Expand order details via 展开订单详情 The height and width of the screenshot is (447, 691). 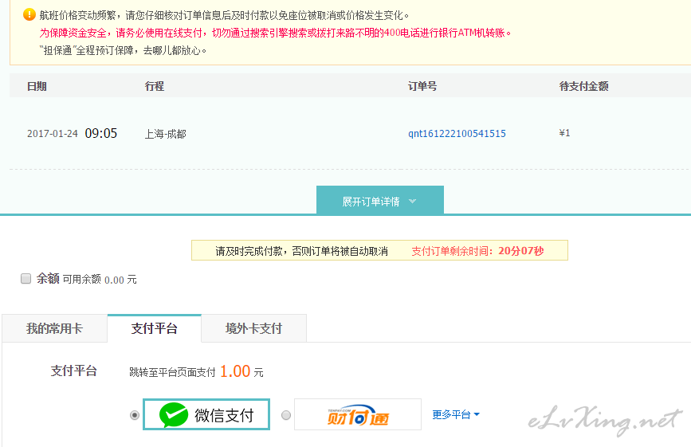click(379, 202)
